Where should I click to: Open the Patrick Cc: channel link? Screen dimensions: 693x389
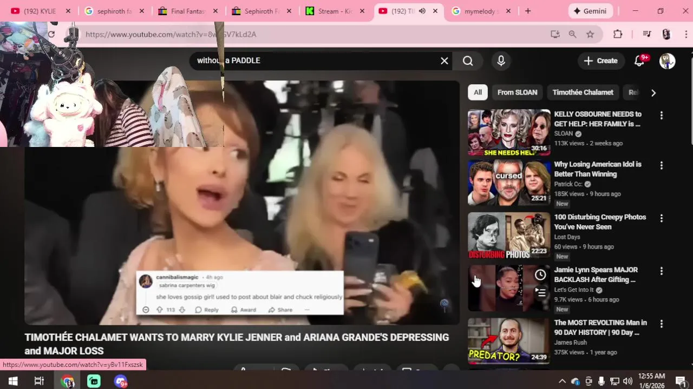[x=568, y=184]
